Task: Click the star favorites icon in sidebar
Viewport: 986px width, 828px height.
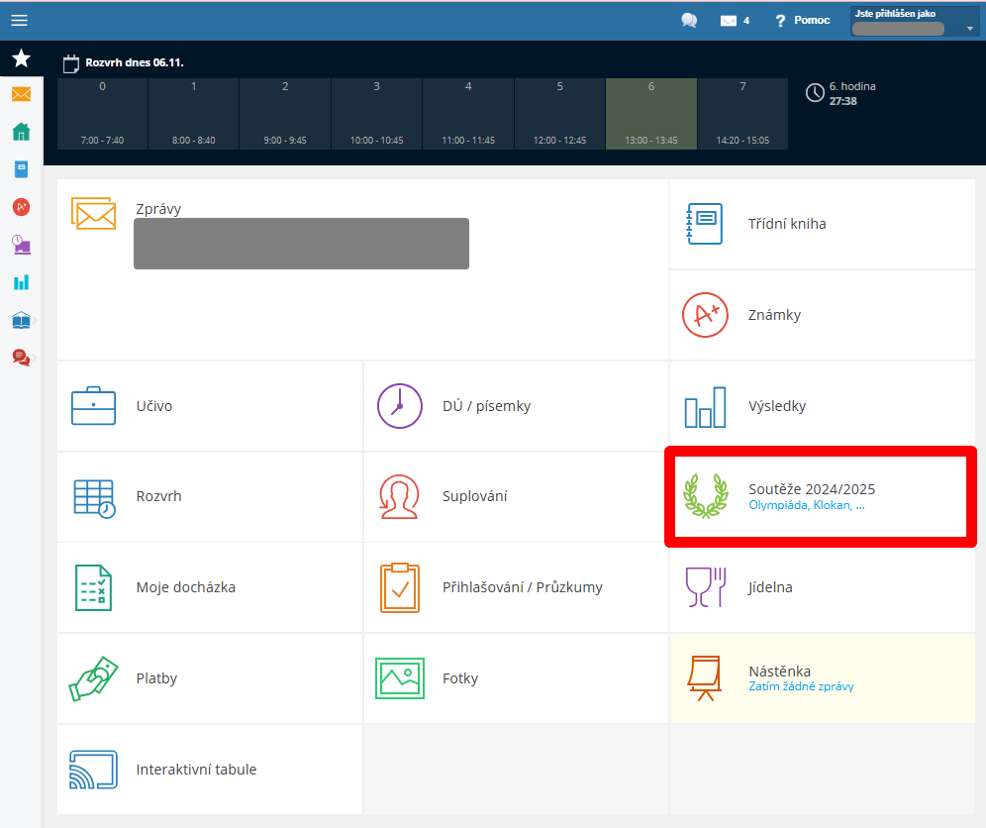Action: (22, 58)
